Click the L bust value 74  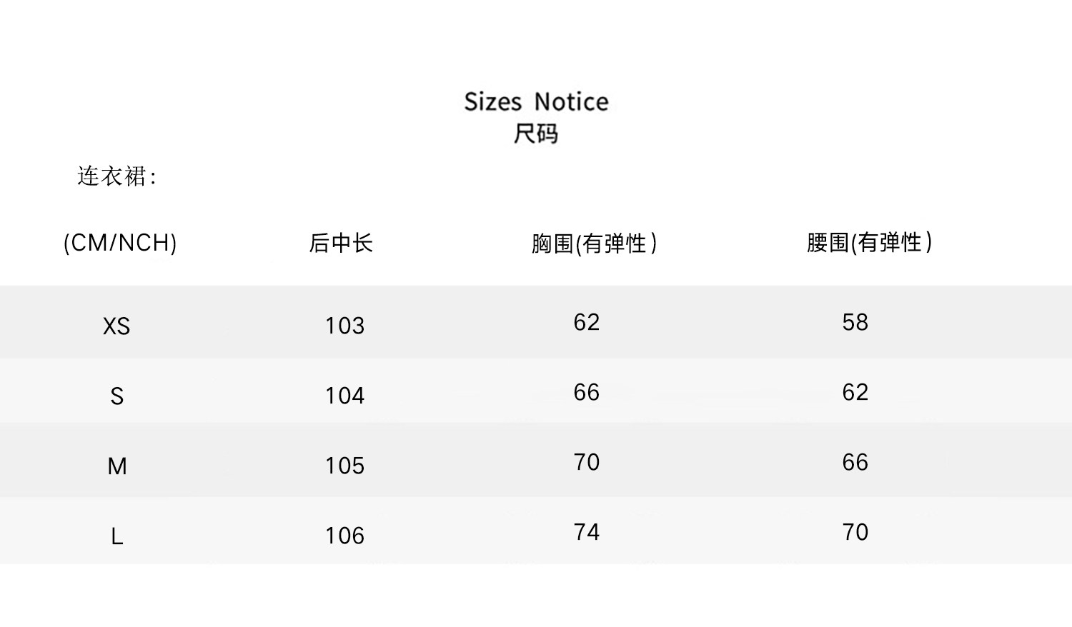tap(586, 533)
